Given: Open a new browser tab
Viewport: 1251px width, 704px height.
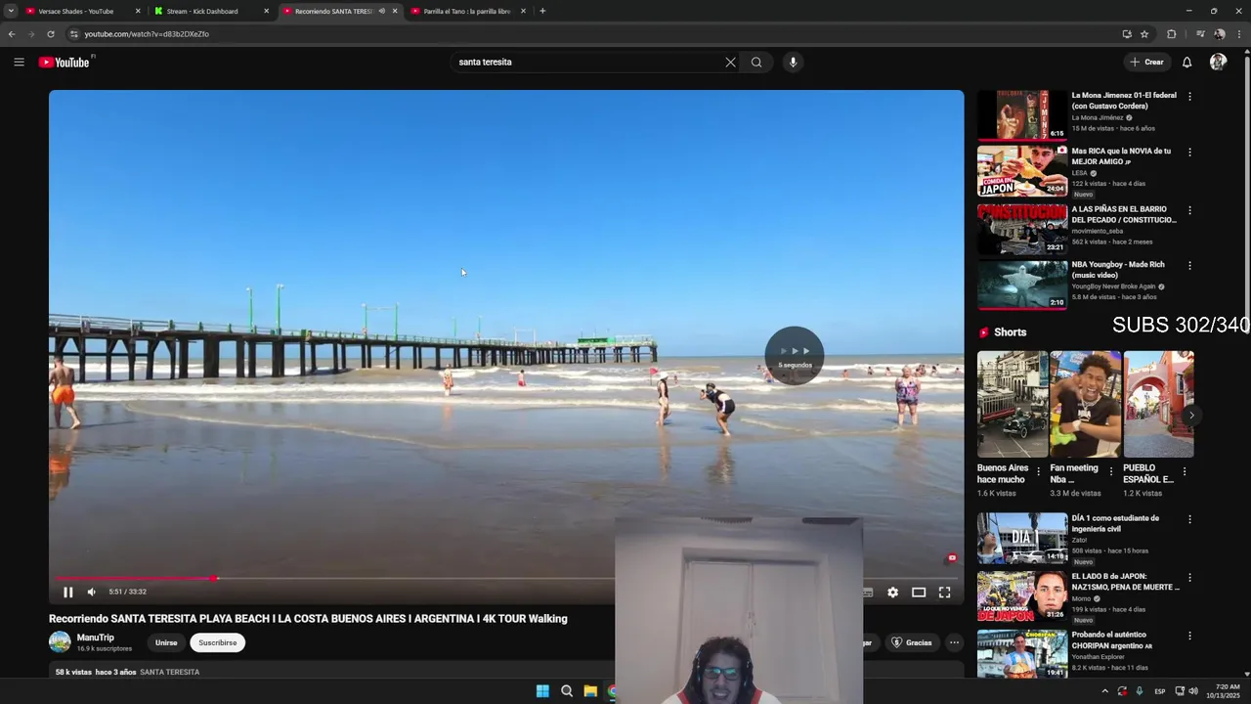Looking at the screenshot, I should (x=542, y=11).
